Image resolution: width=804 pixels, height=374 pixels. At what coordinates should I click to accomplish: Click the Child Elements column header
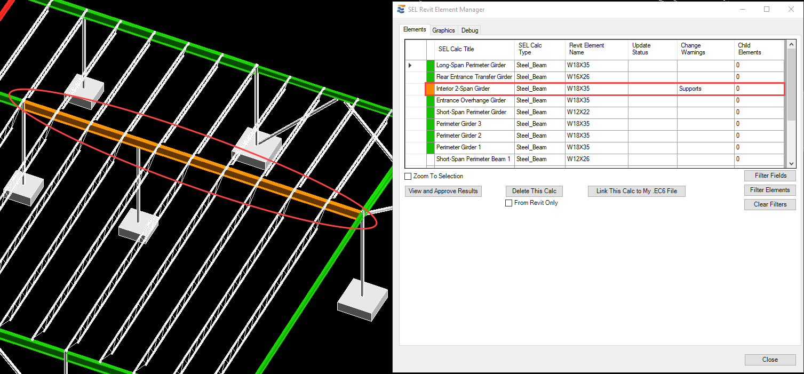pos(759,49)
